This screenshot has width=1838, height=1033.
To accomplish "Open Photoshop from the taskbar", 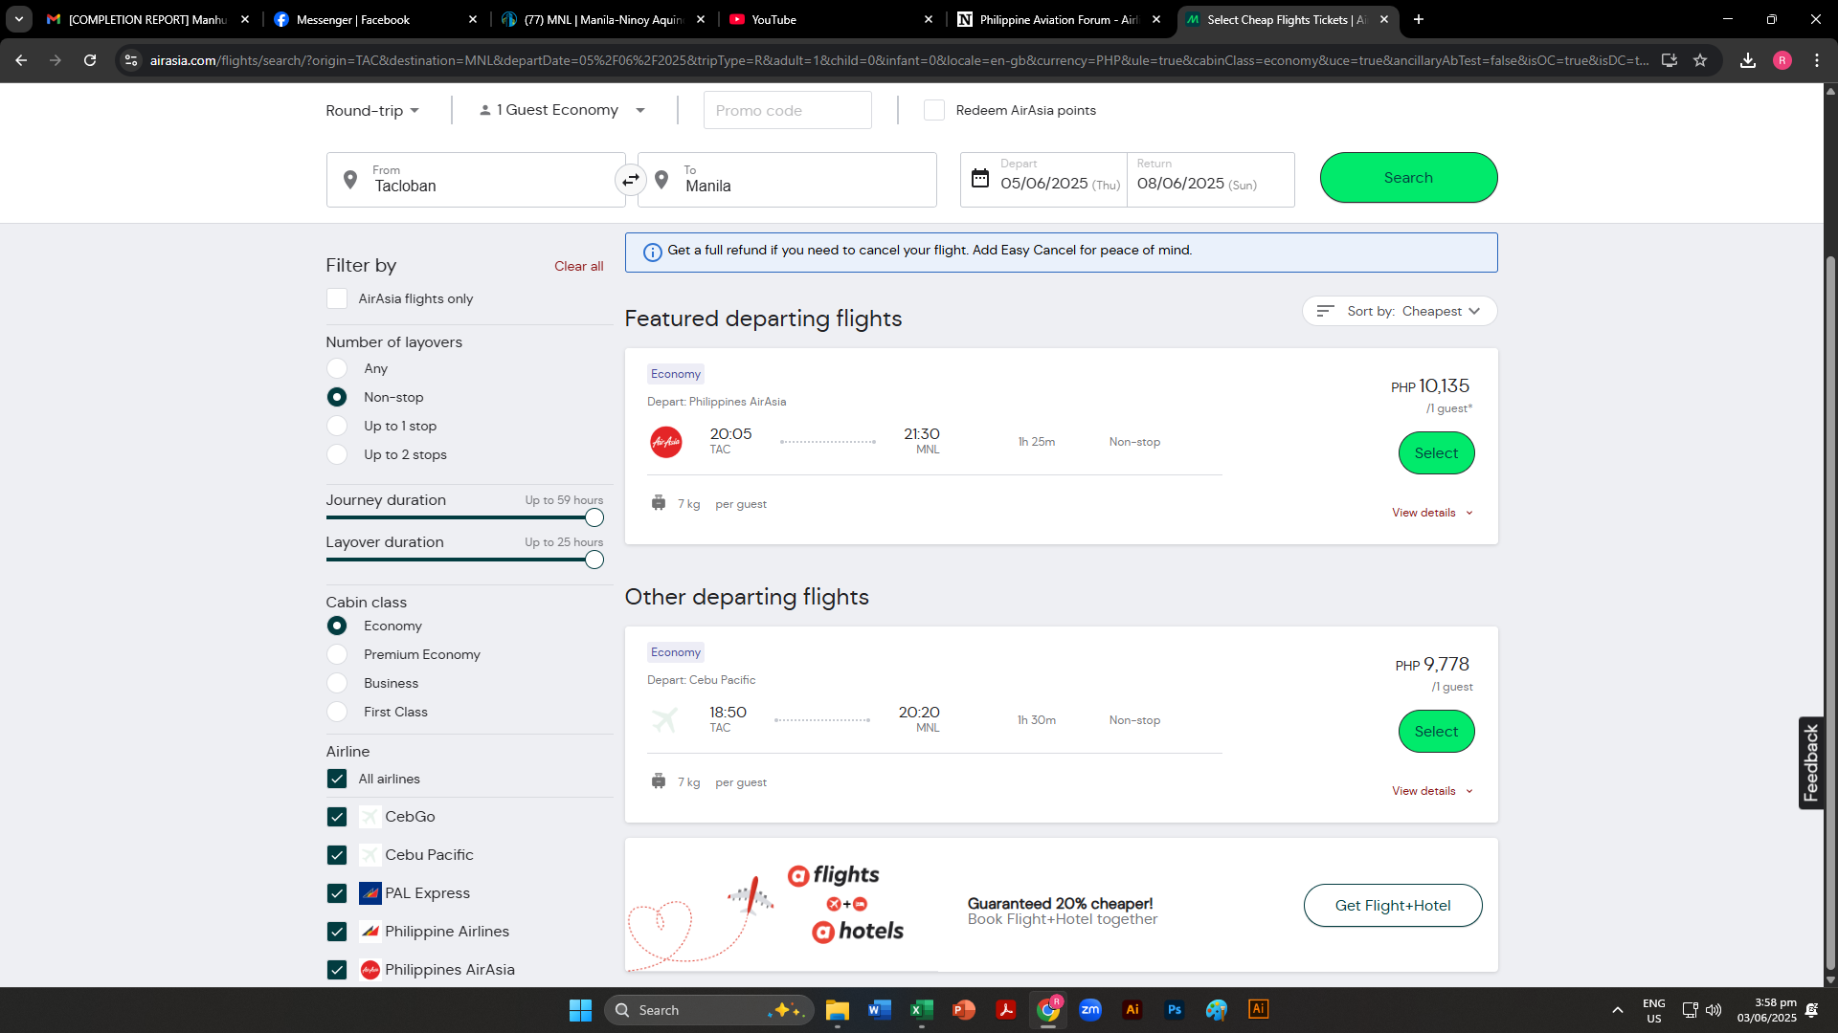I will pos(1174,1010).
